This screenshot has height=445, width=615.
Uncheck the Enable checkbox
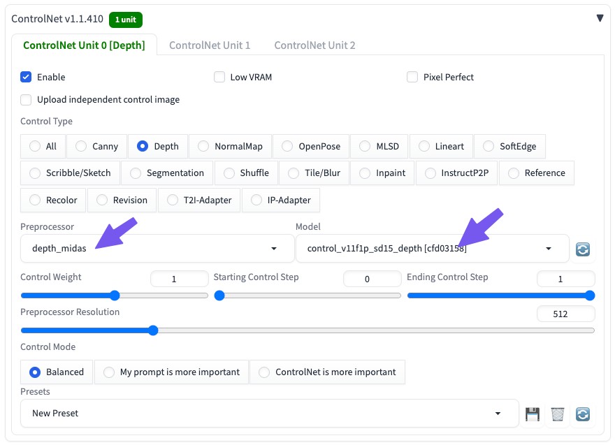click(x=27, y=77)
